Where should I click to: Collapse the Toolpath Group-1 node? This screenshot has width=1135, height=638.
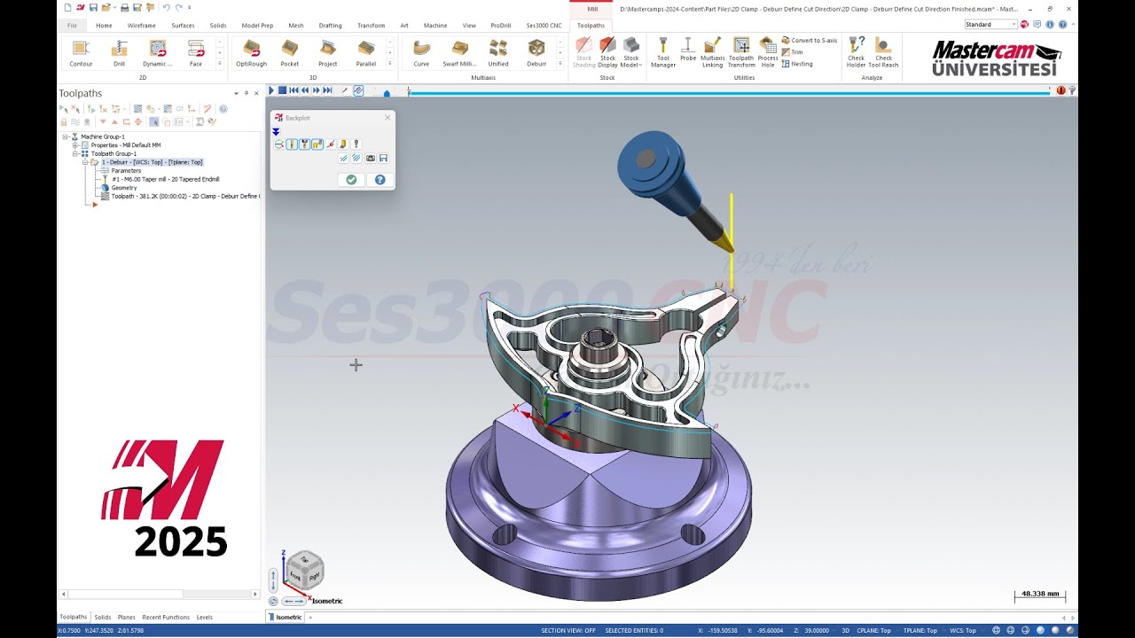[x=75, y=153]
